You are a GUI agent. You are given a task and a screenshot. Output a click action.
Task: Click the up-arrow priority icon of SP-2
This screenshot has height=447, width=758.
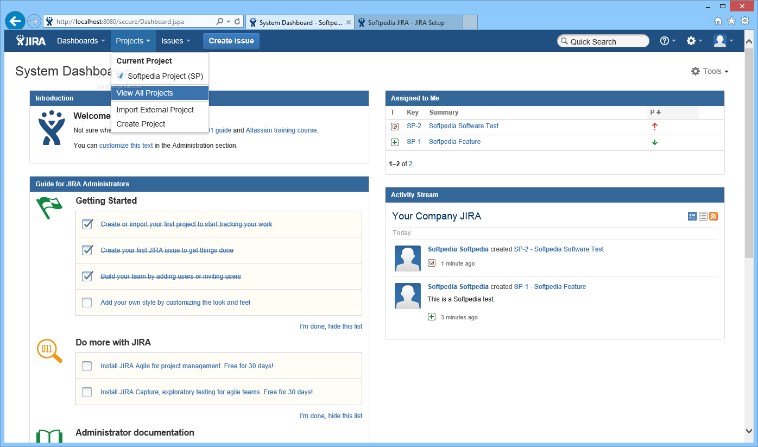coord(655,127)
